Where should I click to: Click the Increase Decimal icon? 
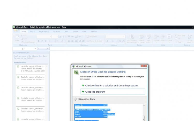[120, 41]
